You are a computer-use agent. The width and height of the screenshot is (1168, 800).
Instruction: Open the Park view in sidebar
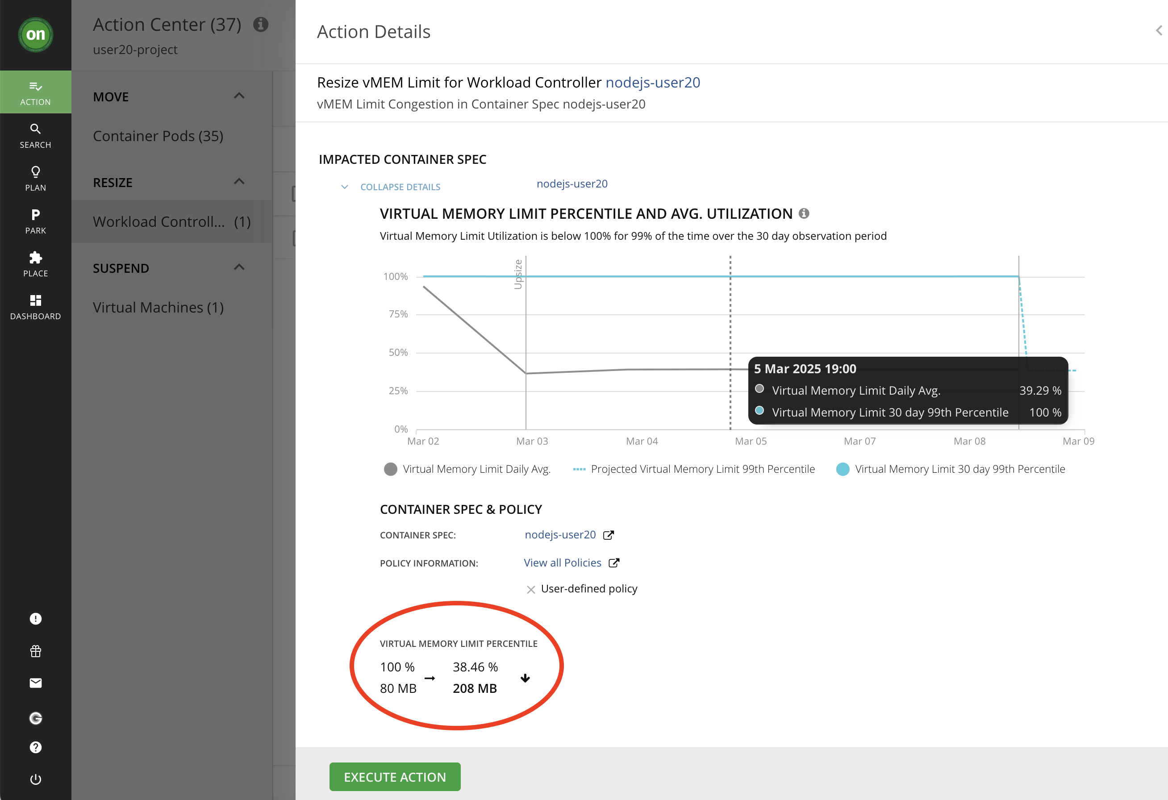[x=35, y=221]
